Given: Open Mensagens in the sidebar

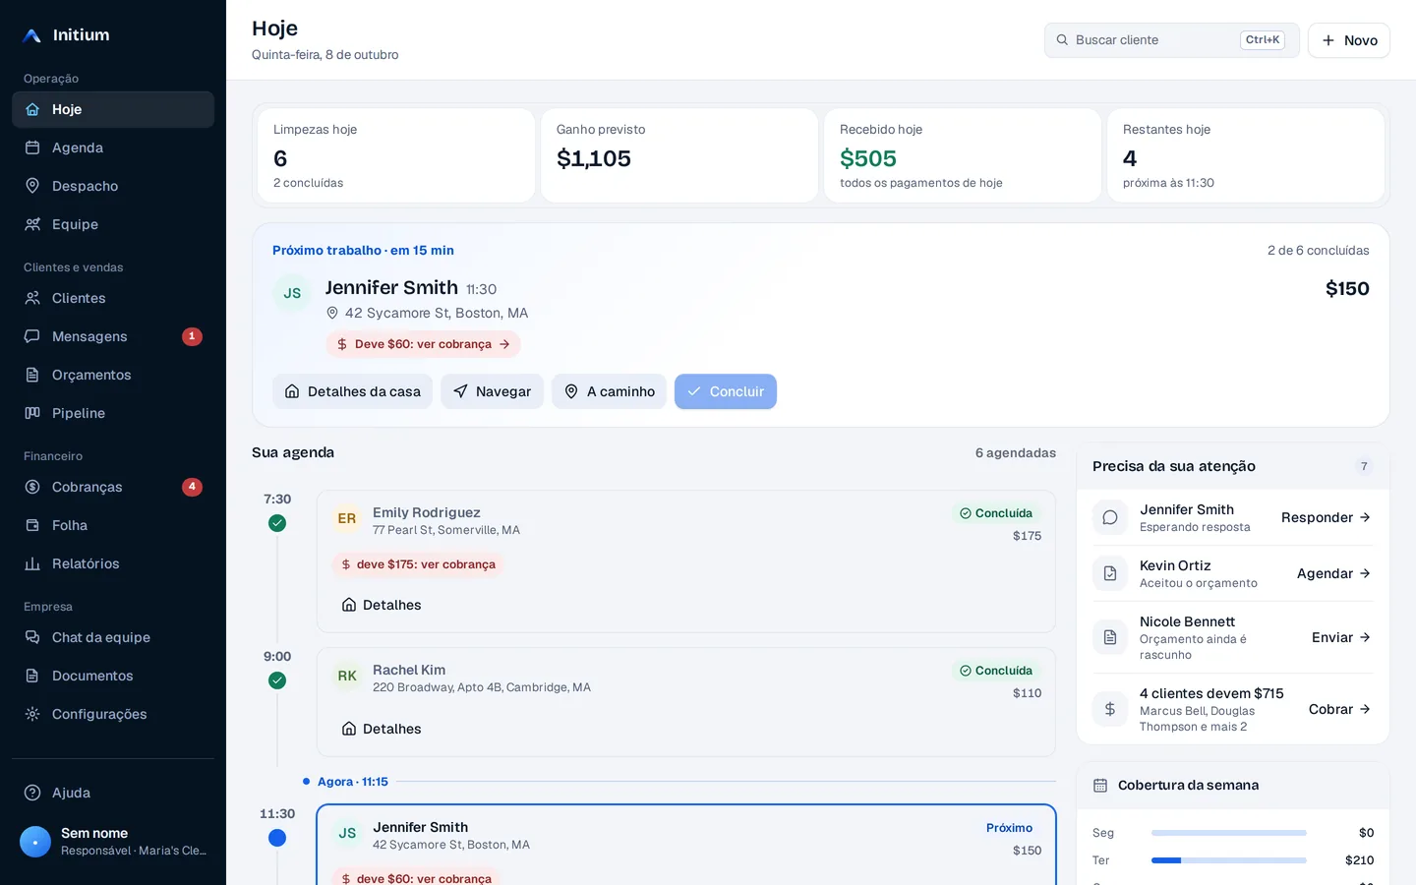Looking at the screenshot, I should (x=113, y=336).
